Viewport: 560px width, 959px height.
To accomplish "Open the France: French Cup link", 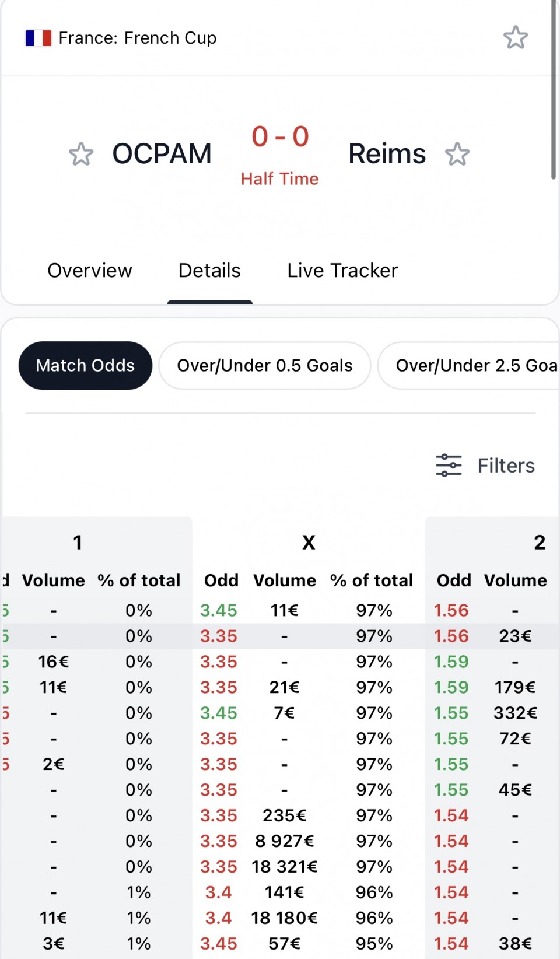I will pos(138,38).
